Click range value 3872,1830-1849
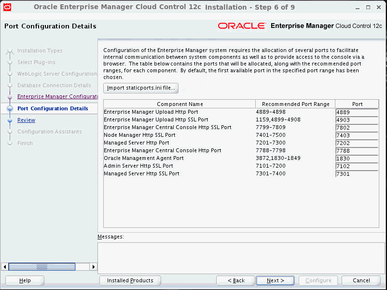The image size is (387, 290). 278,158
